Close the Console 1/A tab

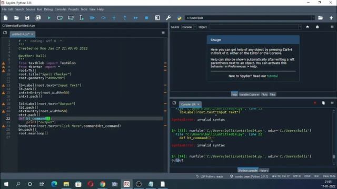(199, 104)
